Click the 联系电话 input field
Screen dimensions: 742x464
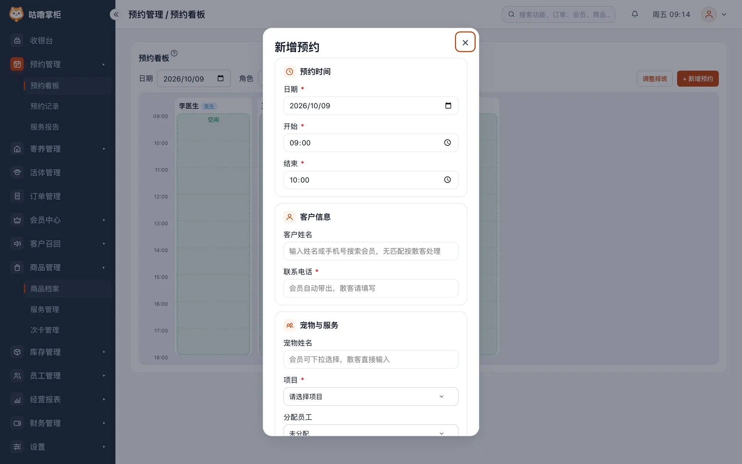[x=371, y=288]
